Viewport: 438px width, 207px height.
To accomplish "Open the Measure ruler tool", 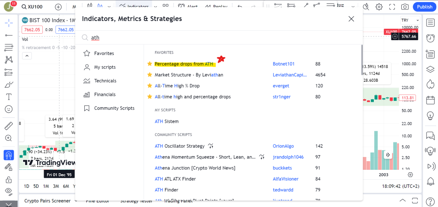I will (x=8, y=126).
